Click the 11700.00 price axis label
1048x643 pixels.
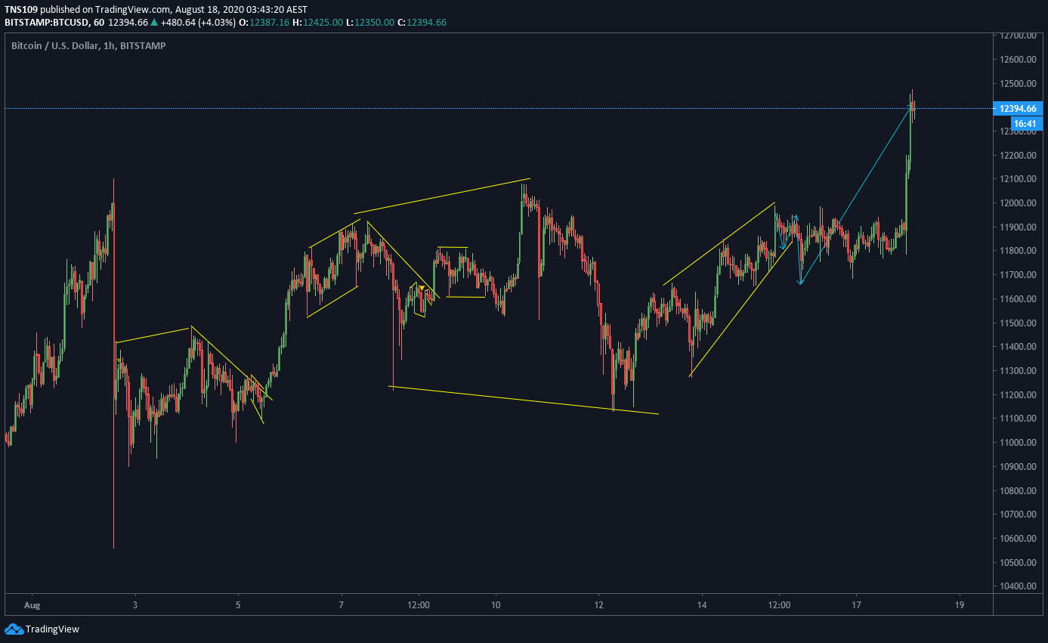point(1019,275)
